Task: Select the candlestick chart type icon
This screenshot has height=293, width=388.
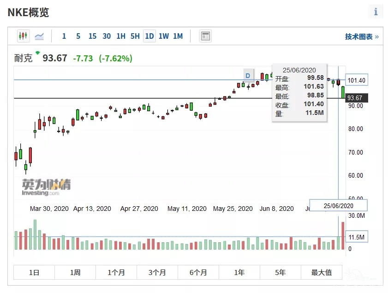Action: point(23,36)
